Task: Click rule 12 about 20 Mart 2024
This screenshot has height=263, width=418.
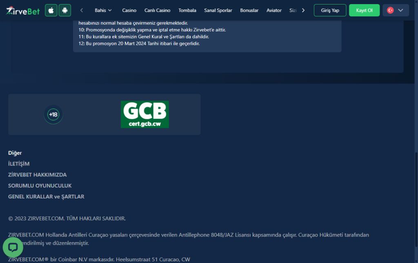Action: pyautogui.click(x=139, y=43)
